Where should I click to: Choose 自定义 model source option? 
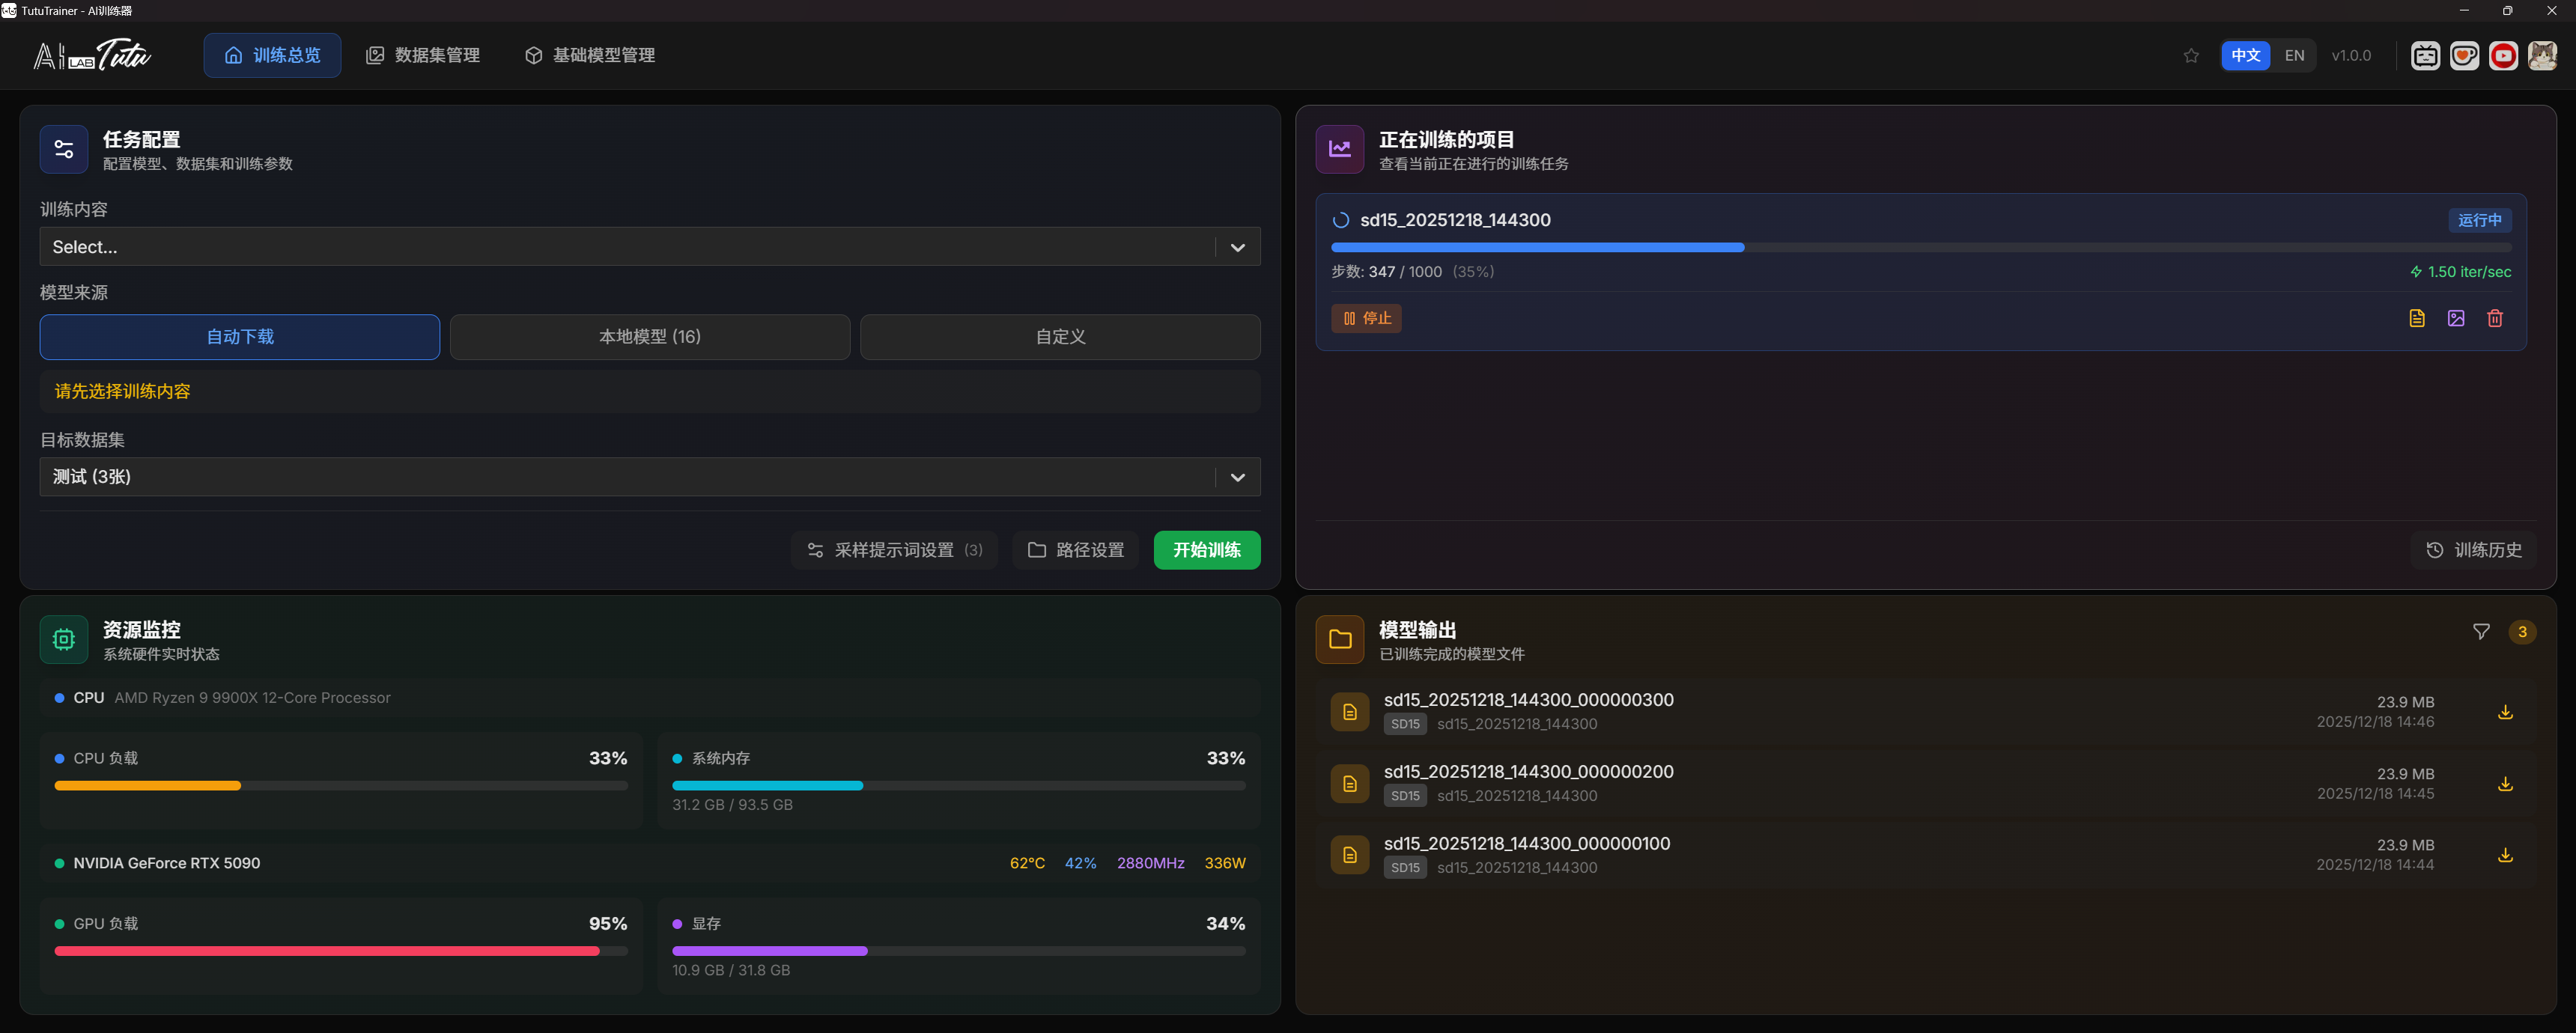coord(1060,337)
